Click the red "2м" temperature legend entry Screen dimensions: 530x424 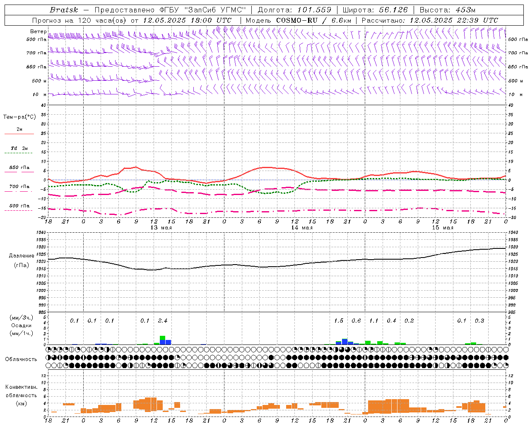pos(19,130)
